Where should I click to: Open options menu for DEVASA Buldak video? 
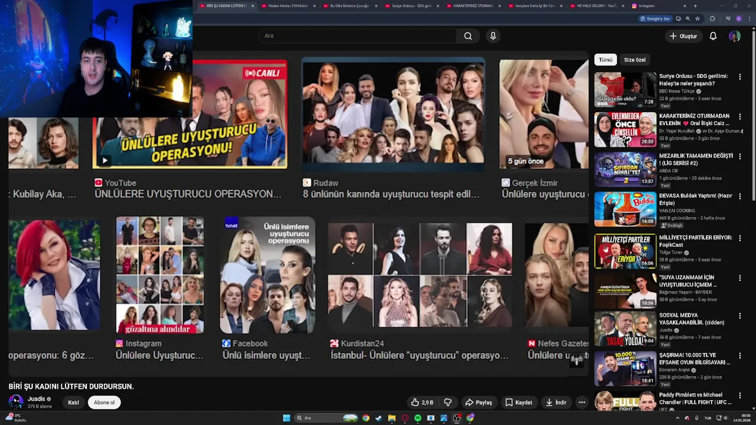739,196
